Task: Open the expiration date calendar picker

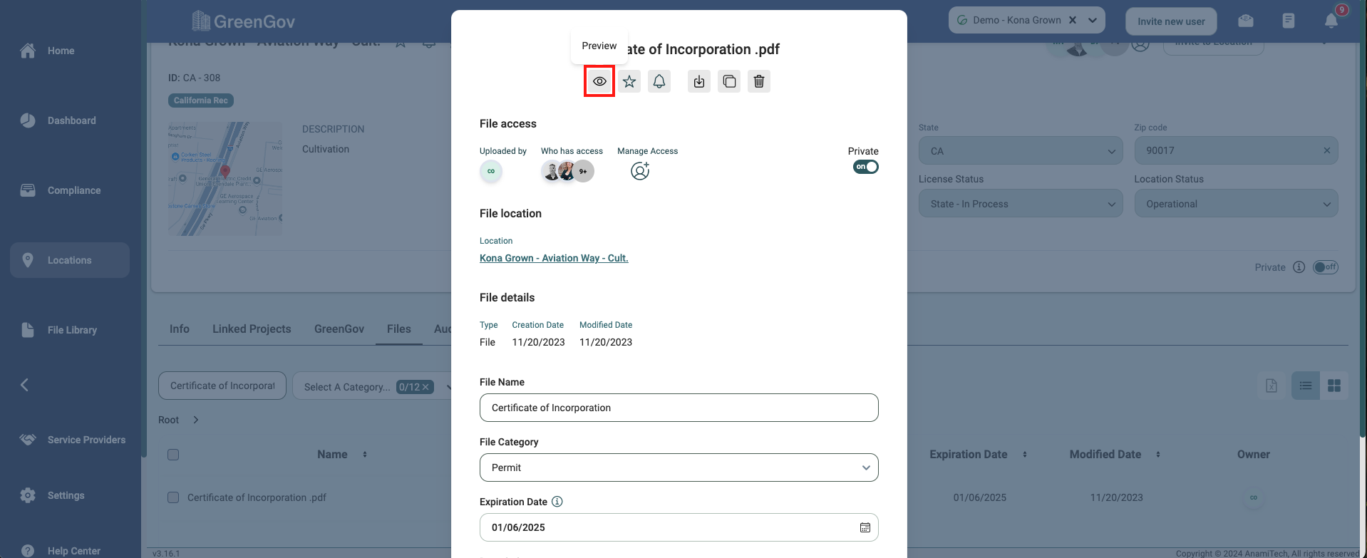Action: pyautogui.click(x=865, y=527)
